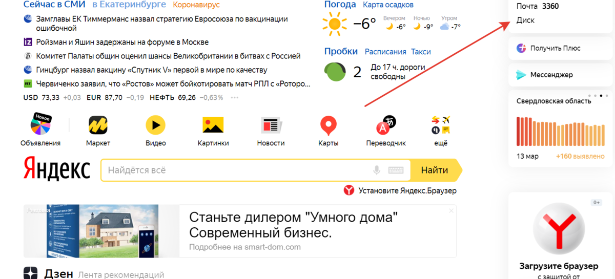Click the Ночью −9° forecast
The width and height of the screenshot is (615, 279).
point(423,23)
